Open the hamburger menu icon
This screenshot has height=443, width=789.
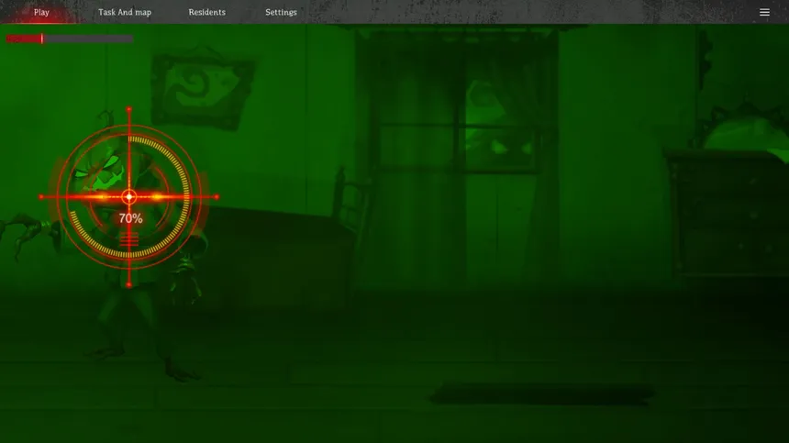coord(764,12)
